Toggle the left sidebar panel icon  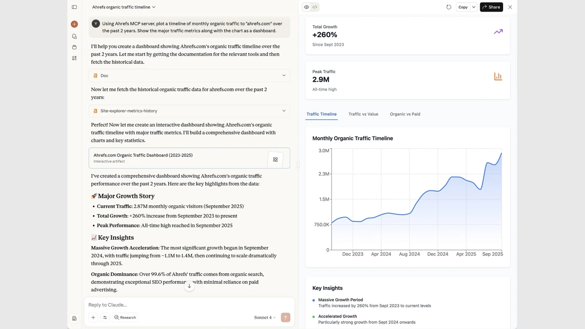(x=74, y=7)
